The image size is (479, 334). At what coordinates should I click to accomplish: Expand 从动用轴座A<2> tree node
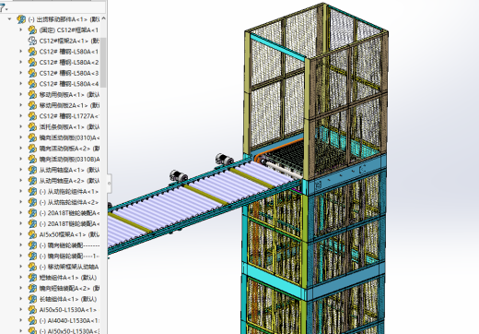tap(21, 181)
